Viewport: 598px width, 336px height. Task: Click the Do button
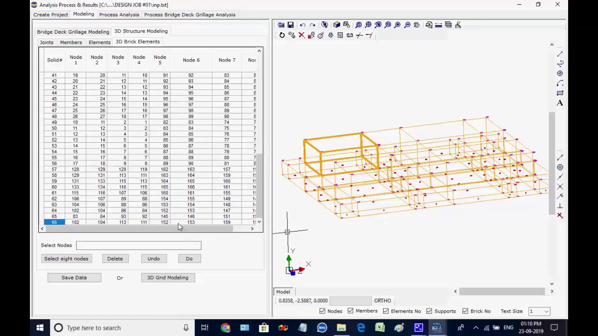(x=189, y=259)
